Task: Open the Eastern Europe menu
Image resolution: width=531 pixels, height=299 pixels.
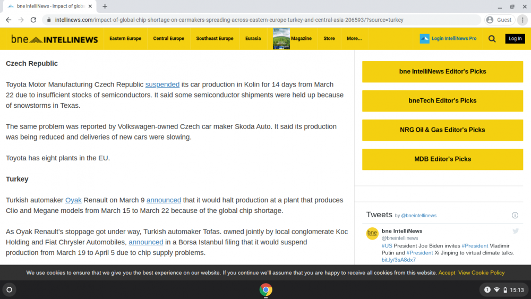Action: [x=125, y=39]
